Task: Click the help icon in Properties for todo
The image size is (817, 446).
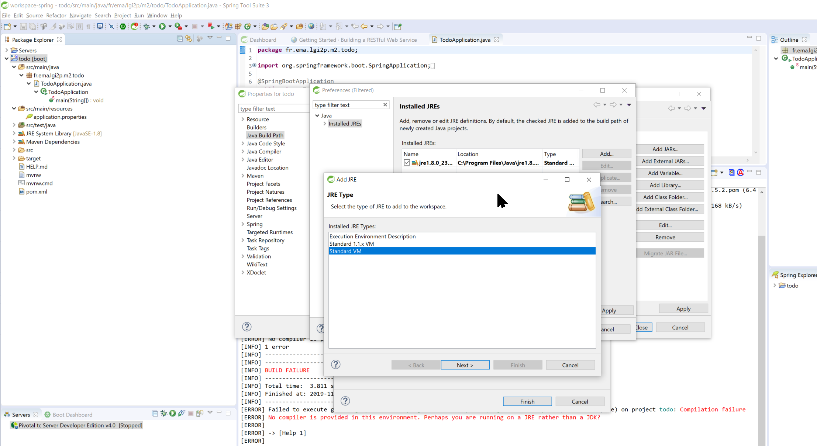Action: 247,327
